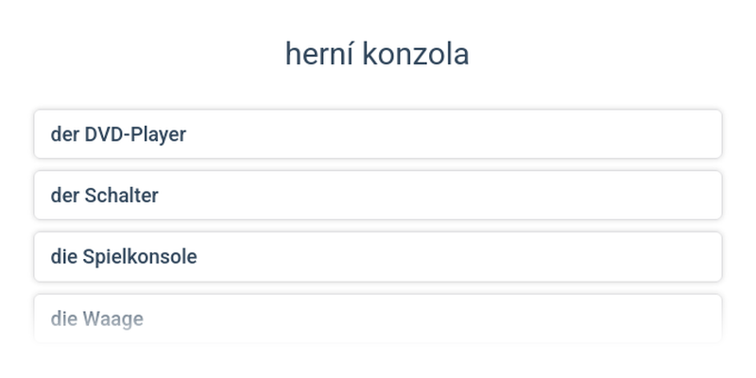Click article 'der' before Schalter
This screenshot has height=378, width=756.
pos(64,196)
